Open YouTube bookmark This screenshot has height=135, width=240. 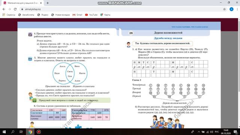click(91, 15)
